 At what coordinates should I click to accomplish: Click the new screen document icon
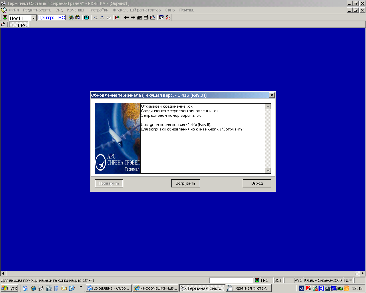[x=3, y=25]
